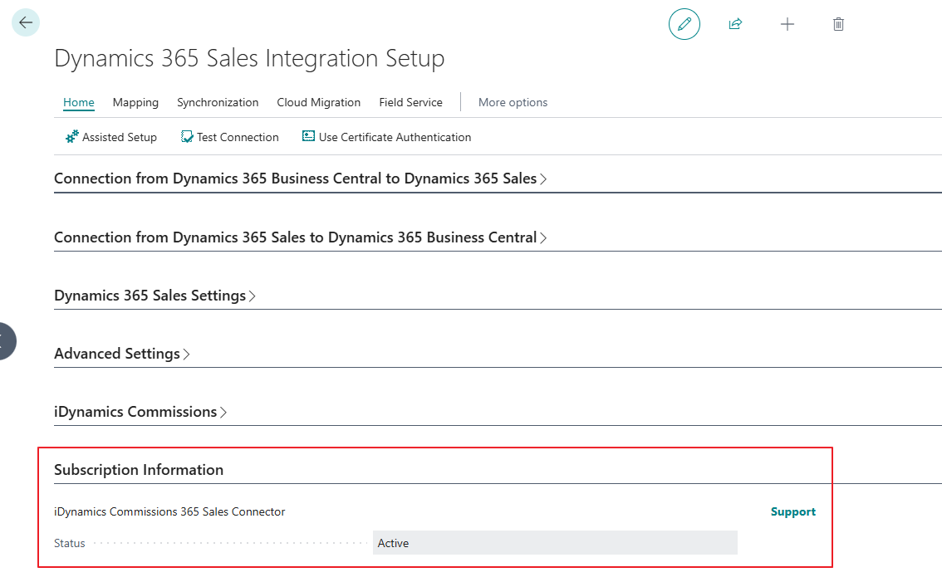
Task: Click the pencil edit icon
Action: [x=684, y=24]
